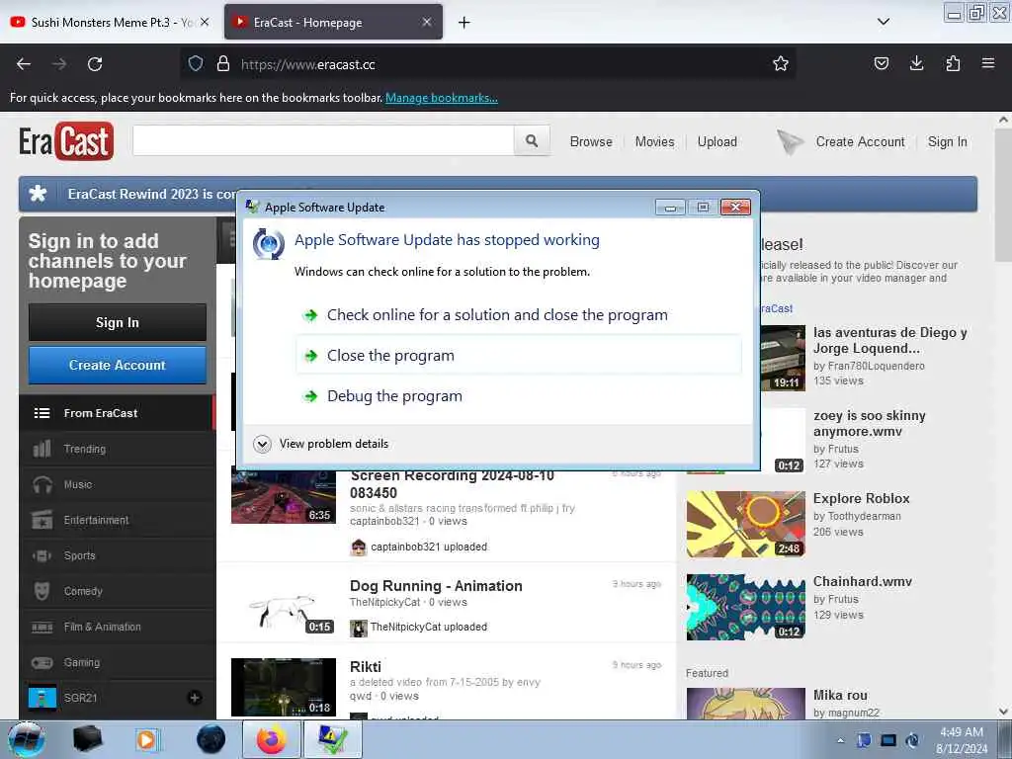Viewport: 1012px width, 759px height.
Task: Open the Chainhard.wmv video thumbnail
Action: click(745, 607)
